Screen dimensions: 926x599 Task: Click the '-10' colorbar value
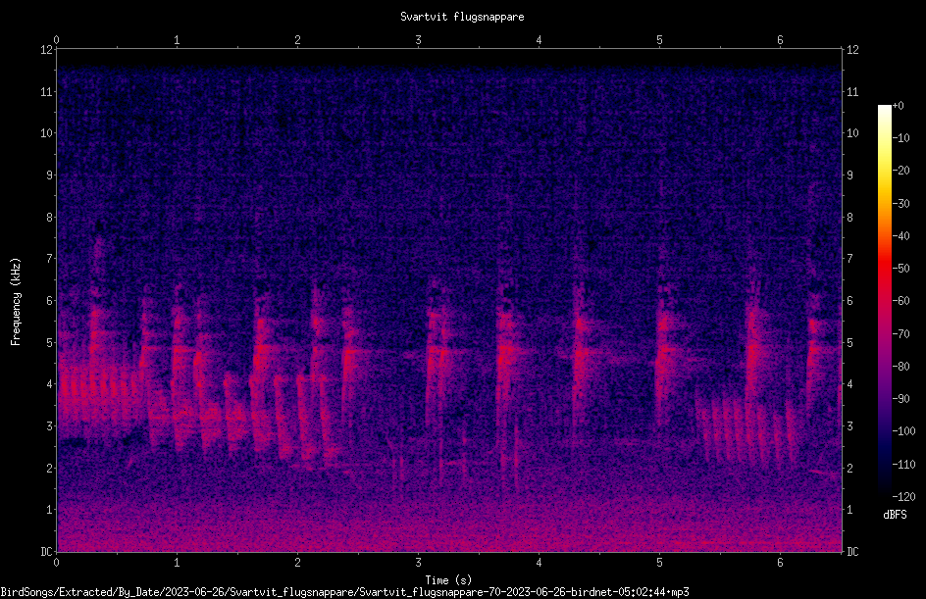pos(900,138)
